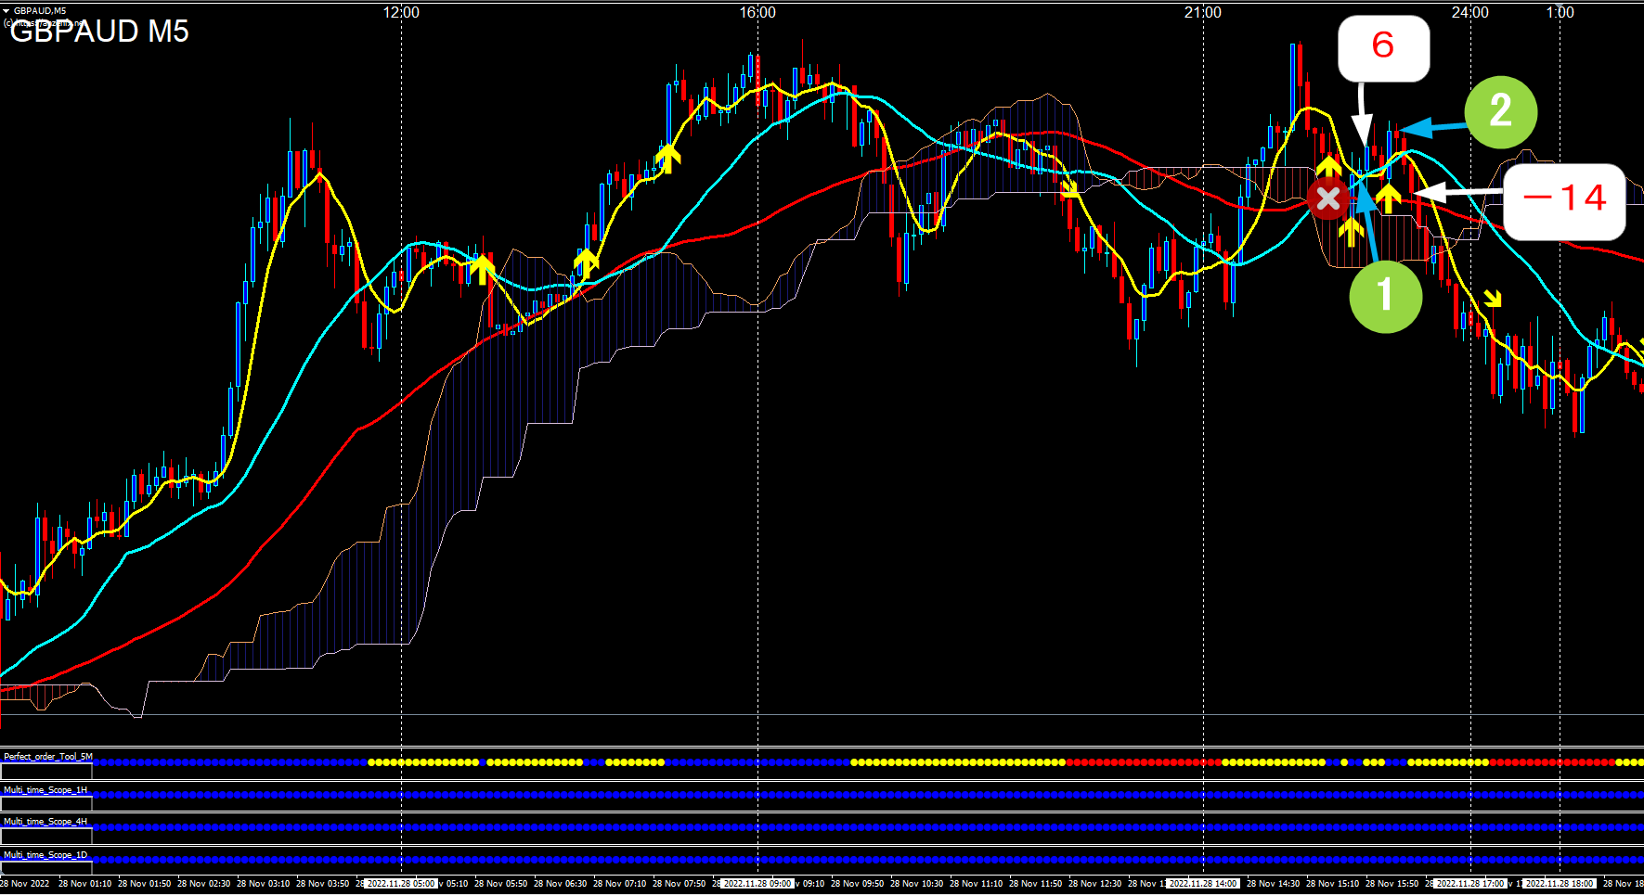Click the 28 Nov 11:50 time axis label
This screenshot has height=895, width=1644.
[x=1036, y=884]
